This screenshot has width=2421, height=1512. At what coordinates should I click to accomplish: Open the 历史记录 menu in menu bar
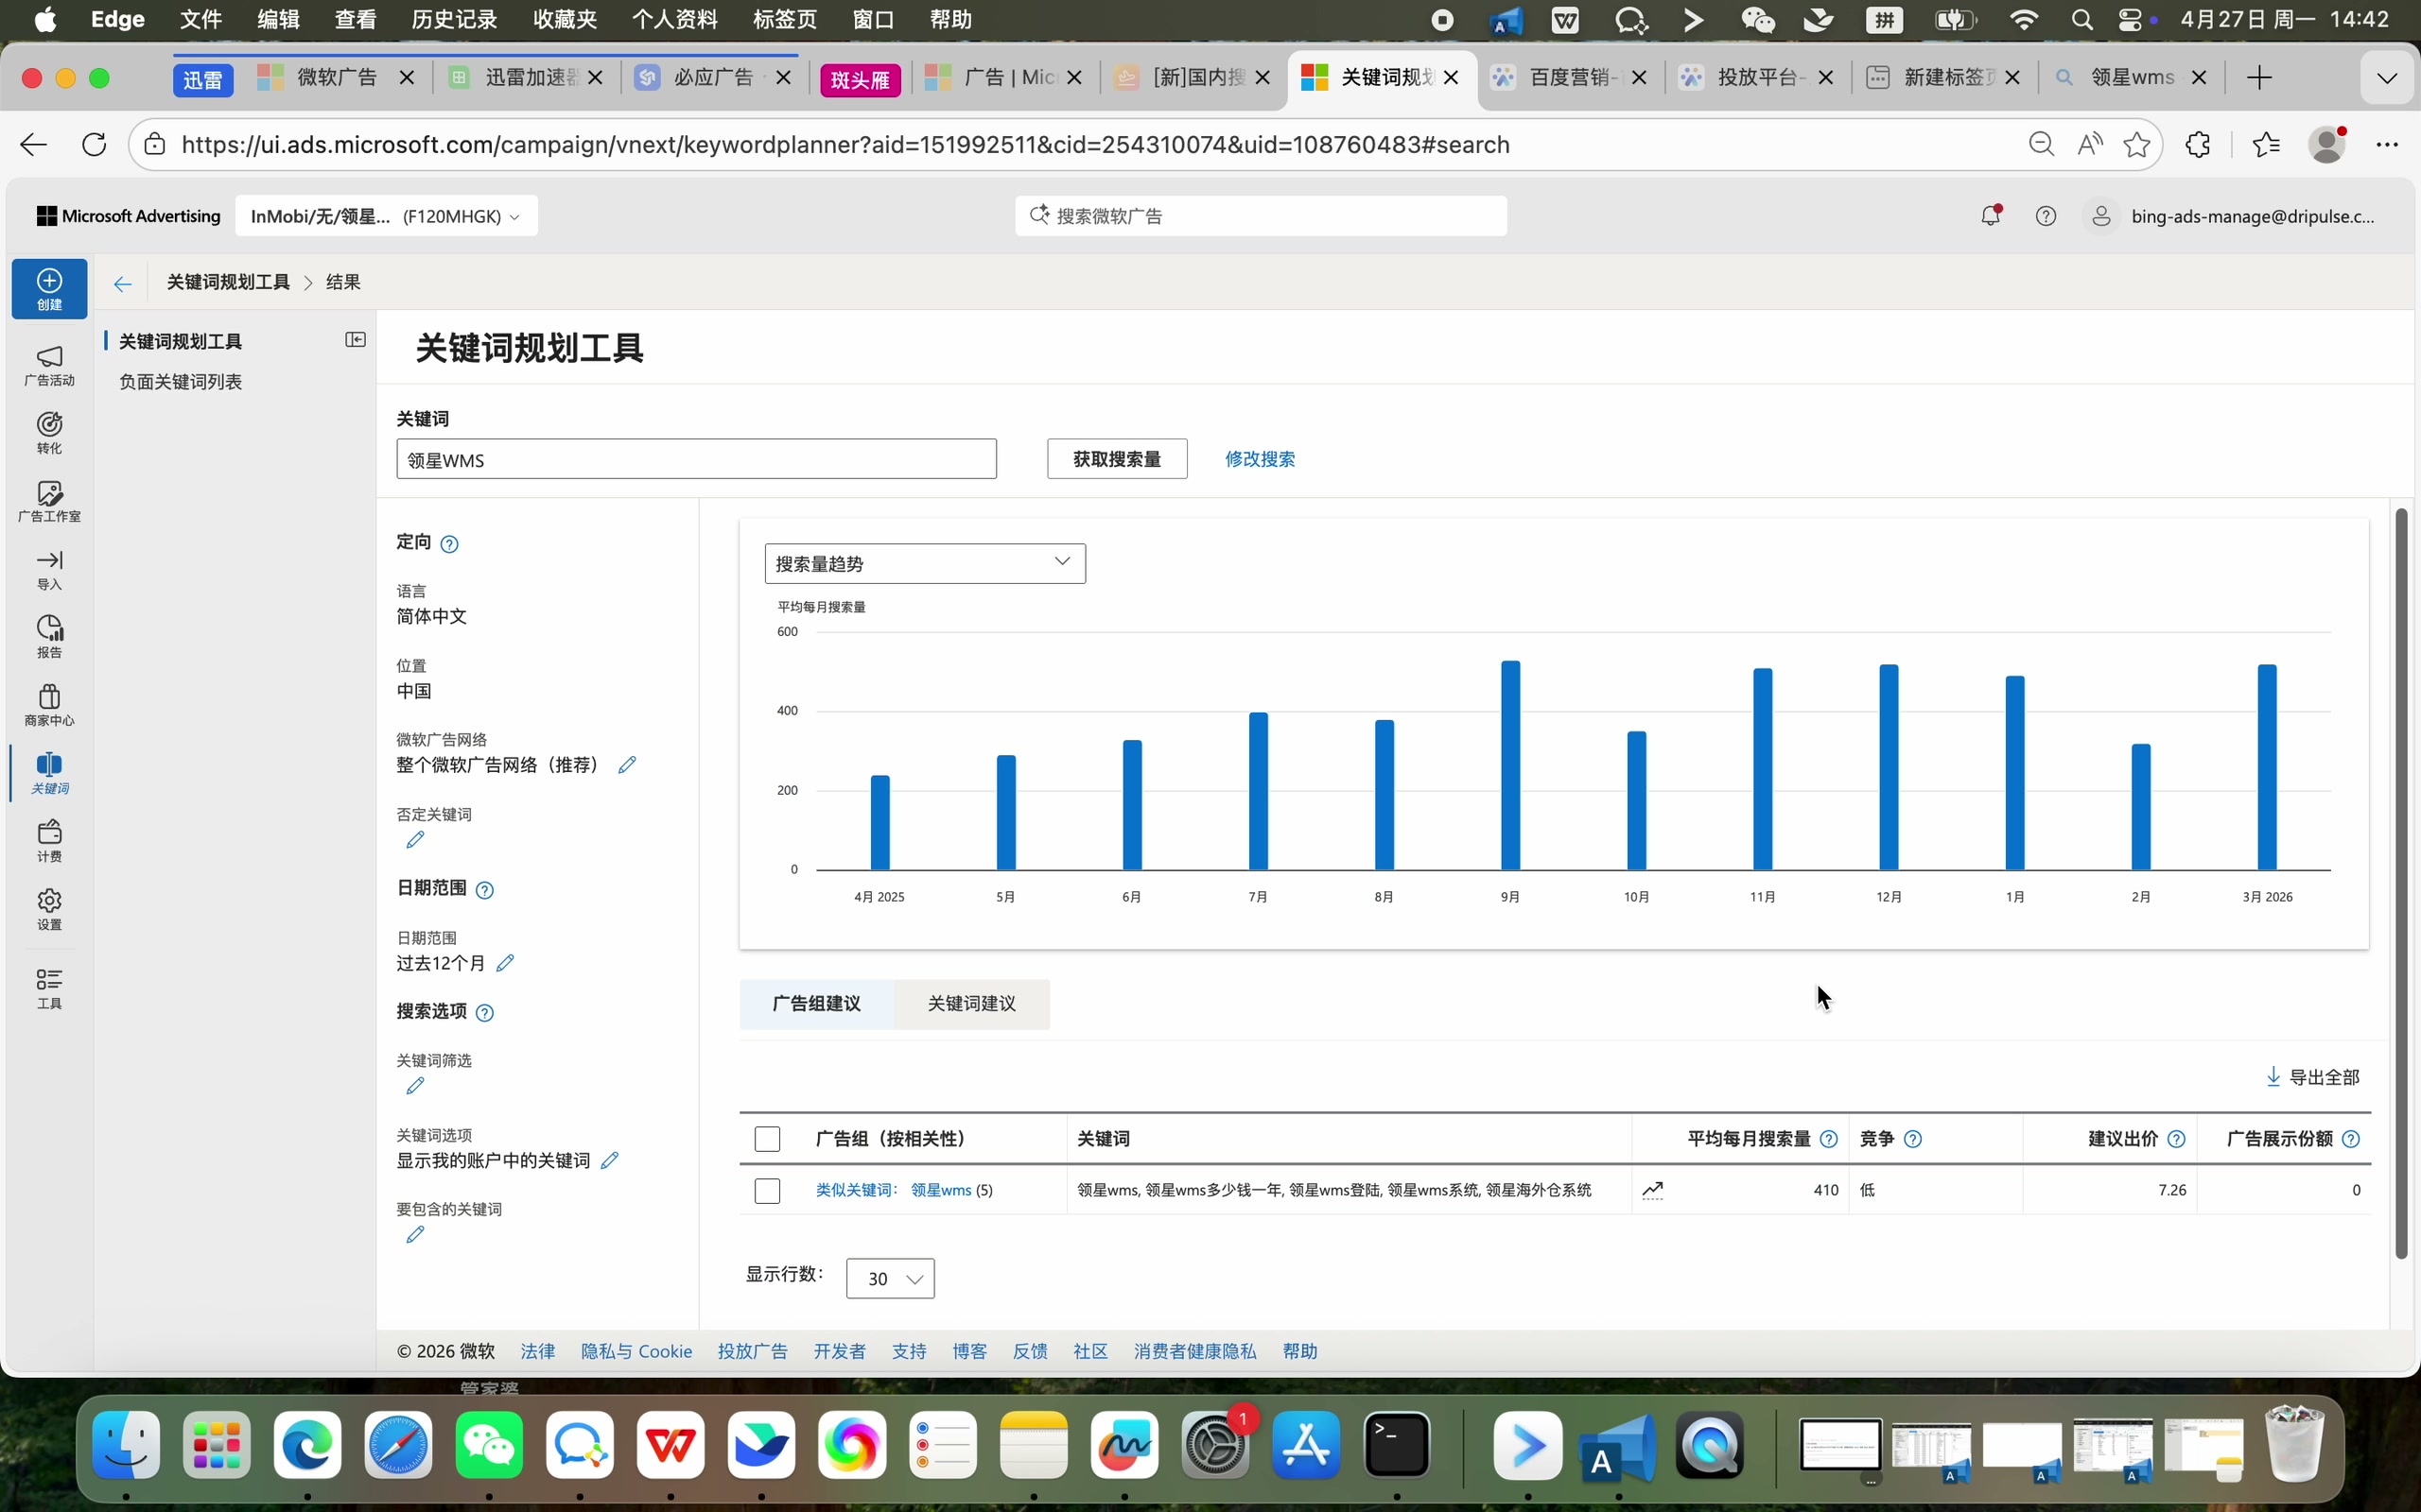[x=454, y=20]
